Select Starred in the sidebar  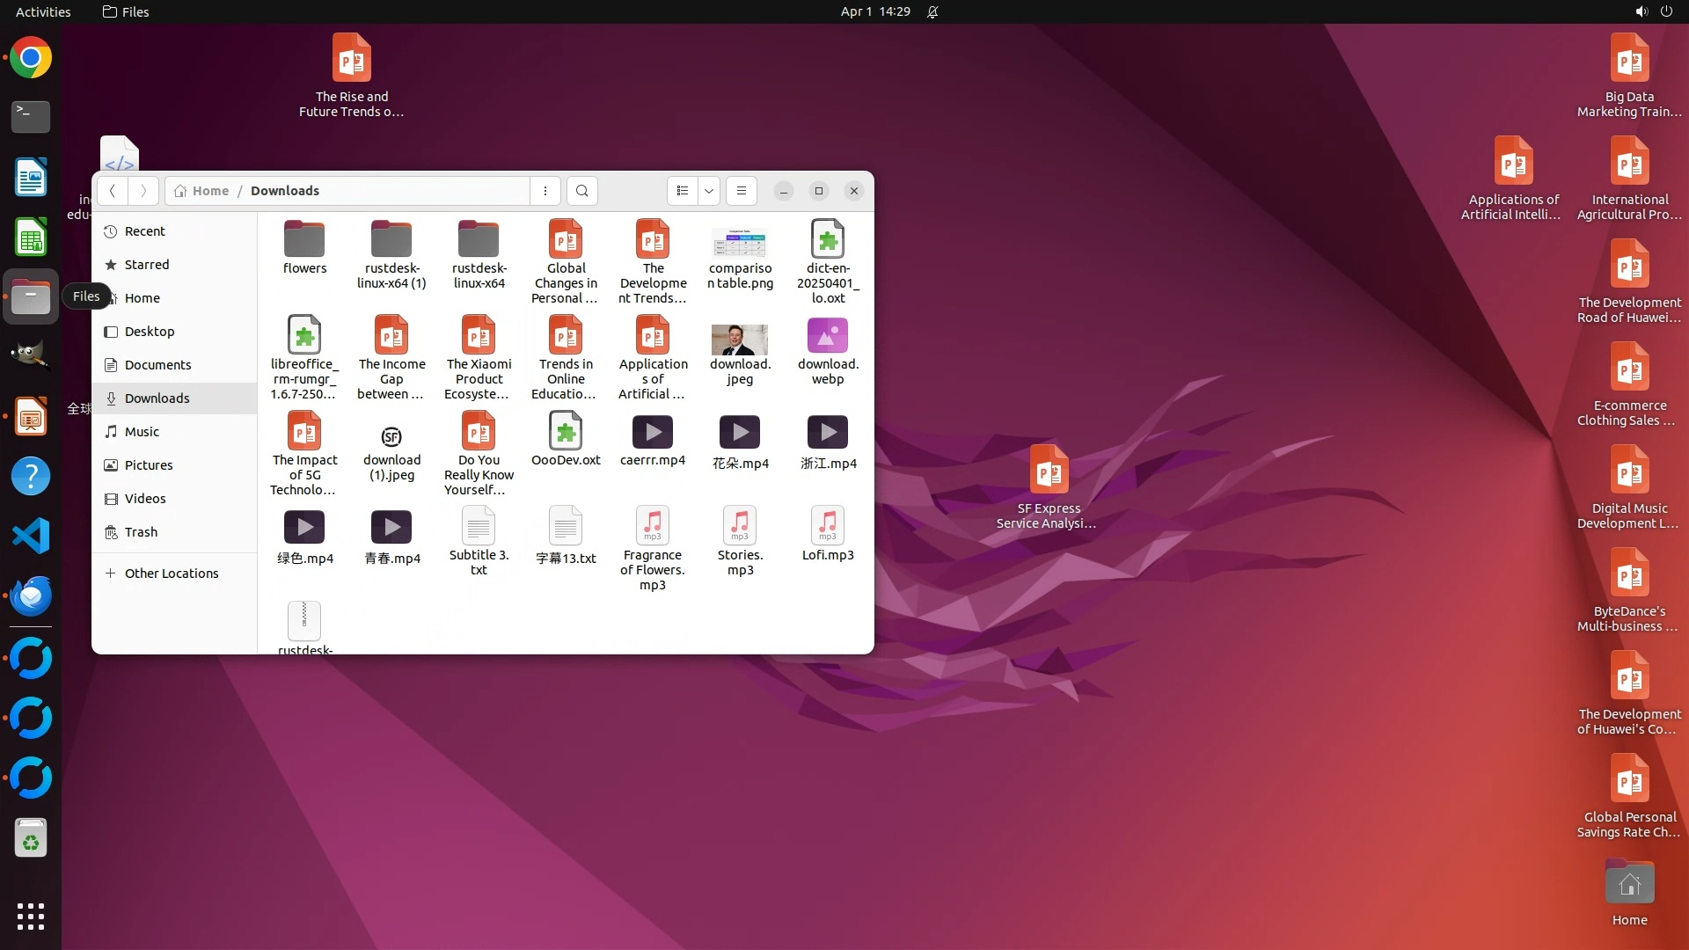(x=146, y=265)
